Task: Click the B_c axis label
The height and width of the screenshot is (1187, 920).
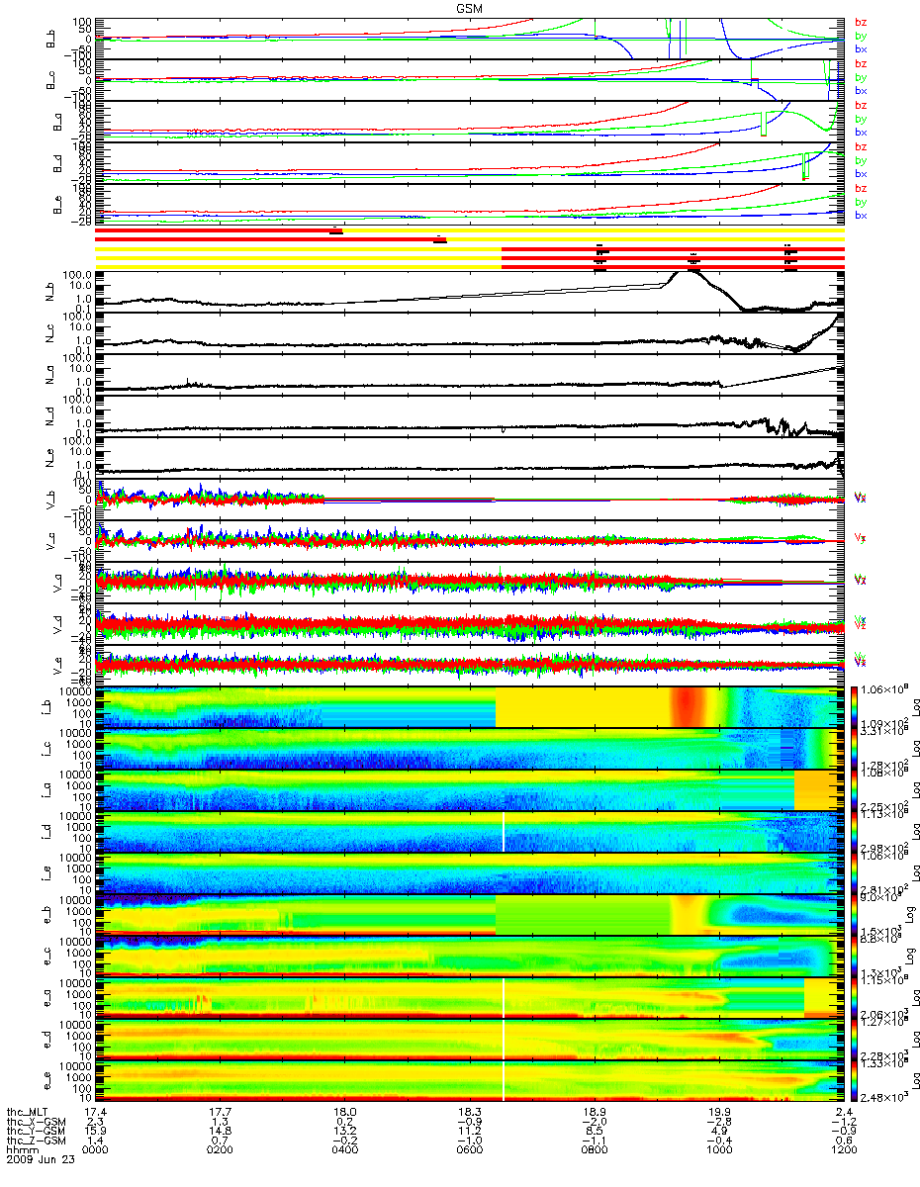Action: tap(49, 80)
